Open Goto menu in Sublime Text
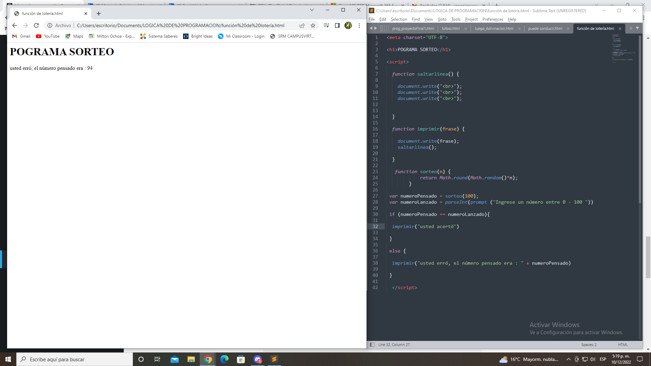The width and height of the screenshot is (651, 366). click(442, 19)
